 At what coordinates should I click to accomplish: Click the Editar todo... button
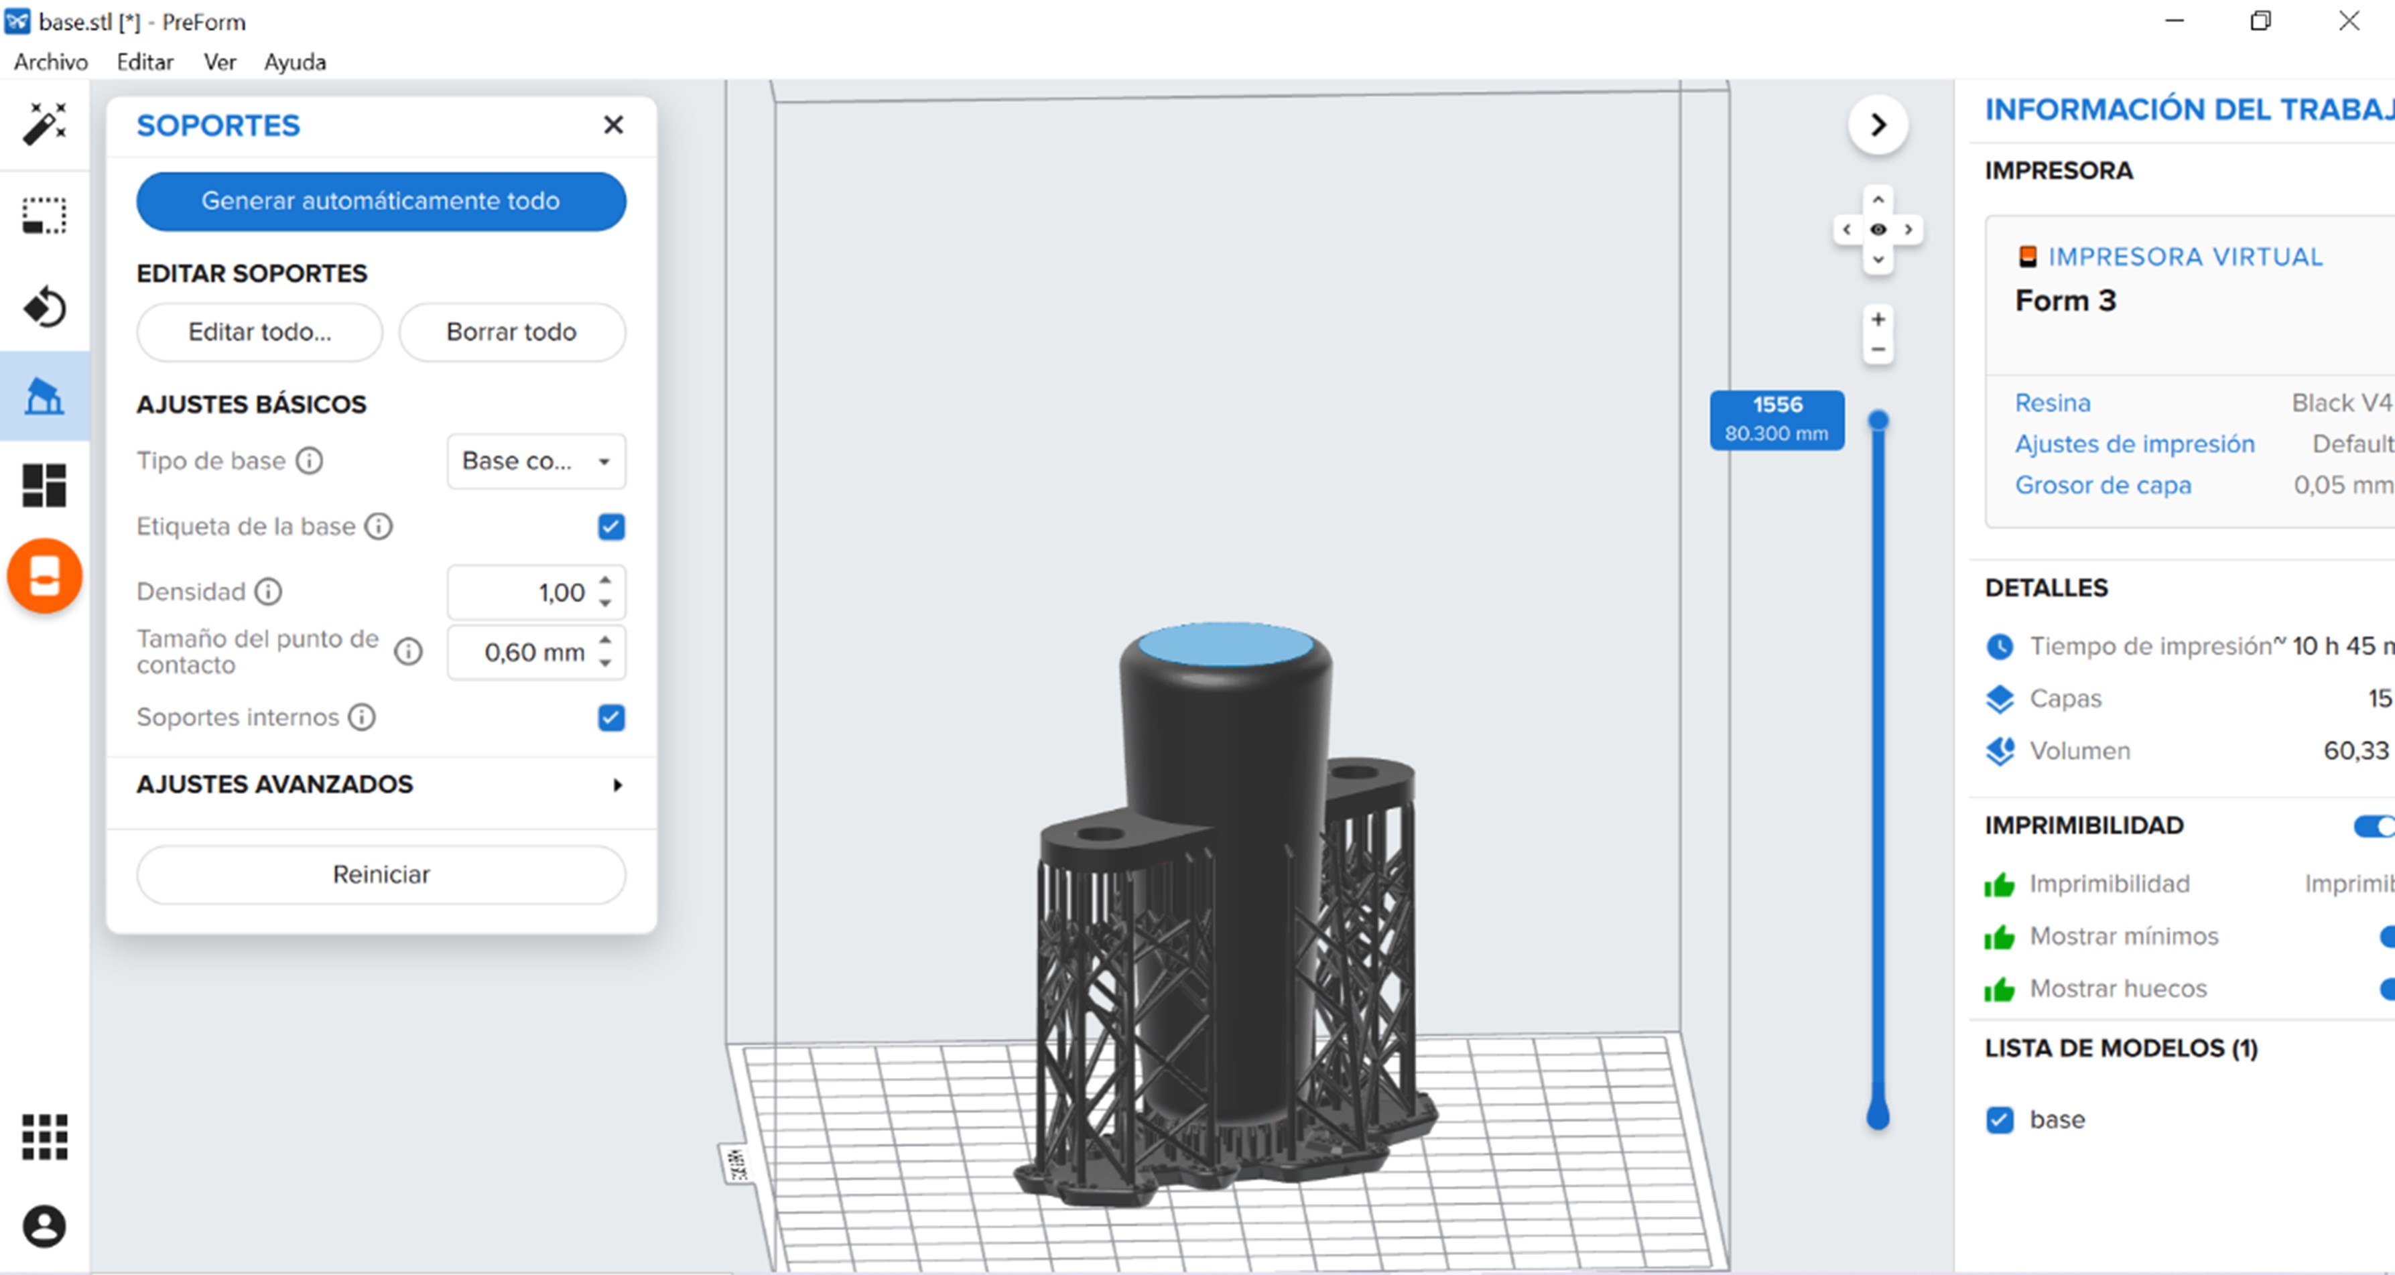(x=259, y=333)
